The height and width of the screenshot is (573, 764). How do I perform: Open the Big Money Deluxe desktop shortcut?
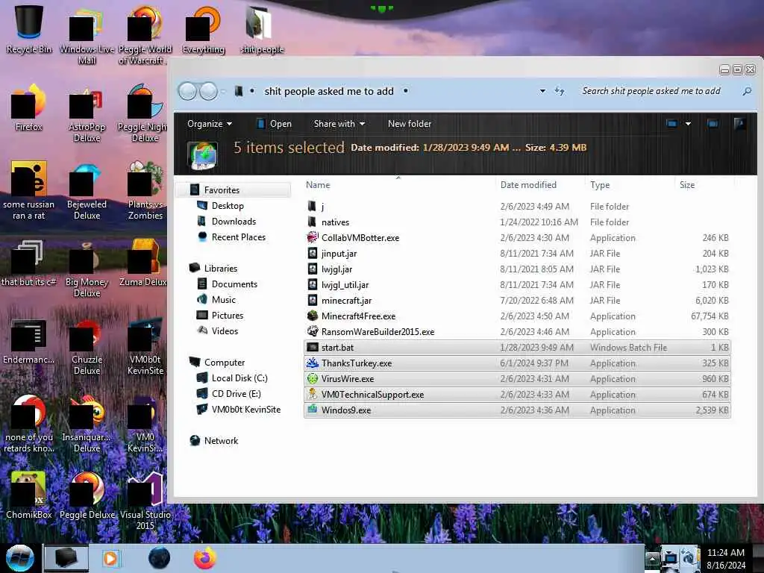click(x=87, y=268)
